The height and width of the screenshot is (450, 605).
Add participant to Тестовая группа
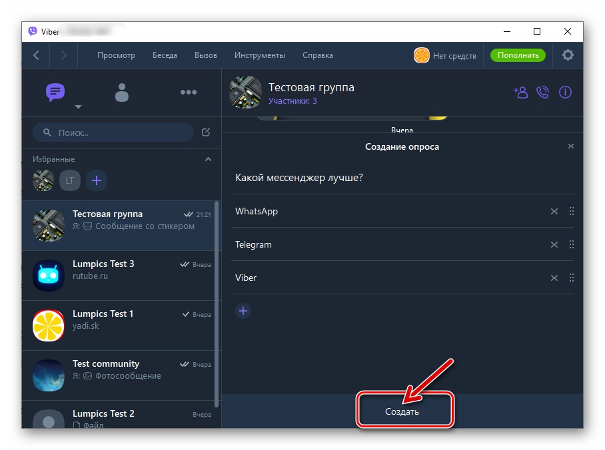tap(520, 92)
